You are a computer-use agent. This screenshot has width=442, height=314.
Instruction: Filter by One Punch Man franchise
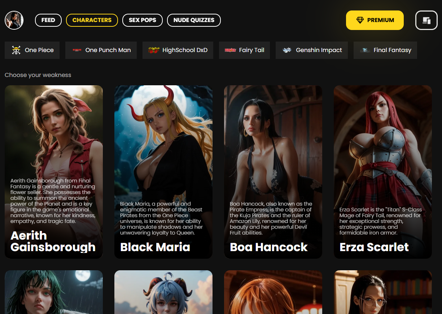coord(101,50)
